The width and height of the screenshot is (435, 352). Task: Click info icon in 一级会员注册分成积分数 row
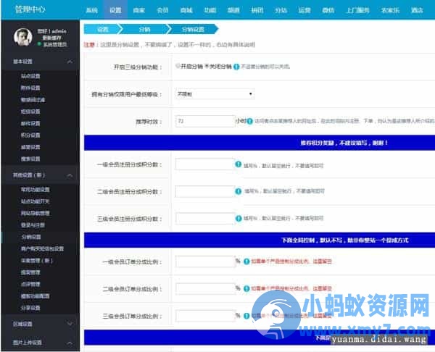239,164
